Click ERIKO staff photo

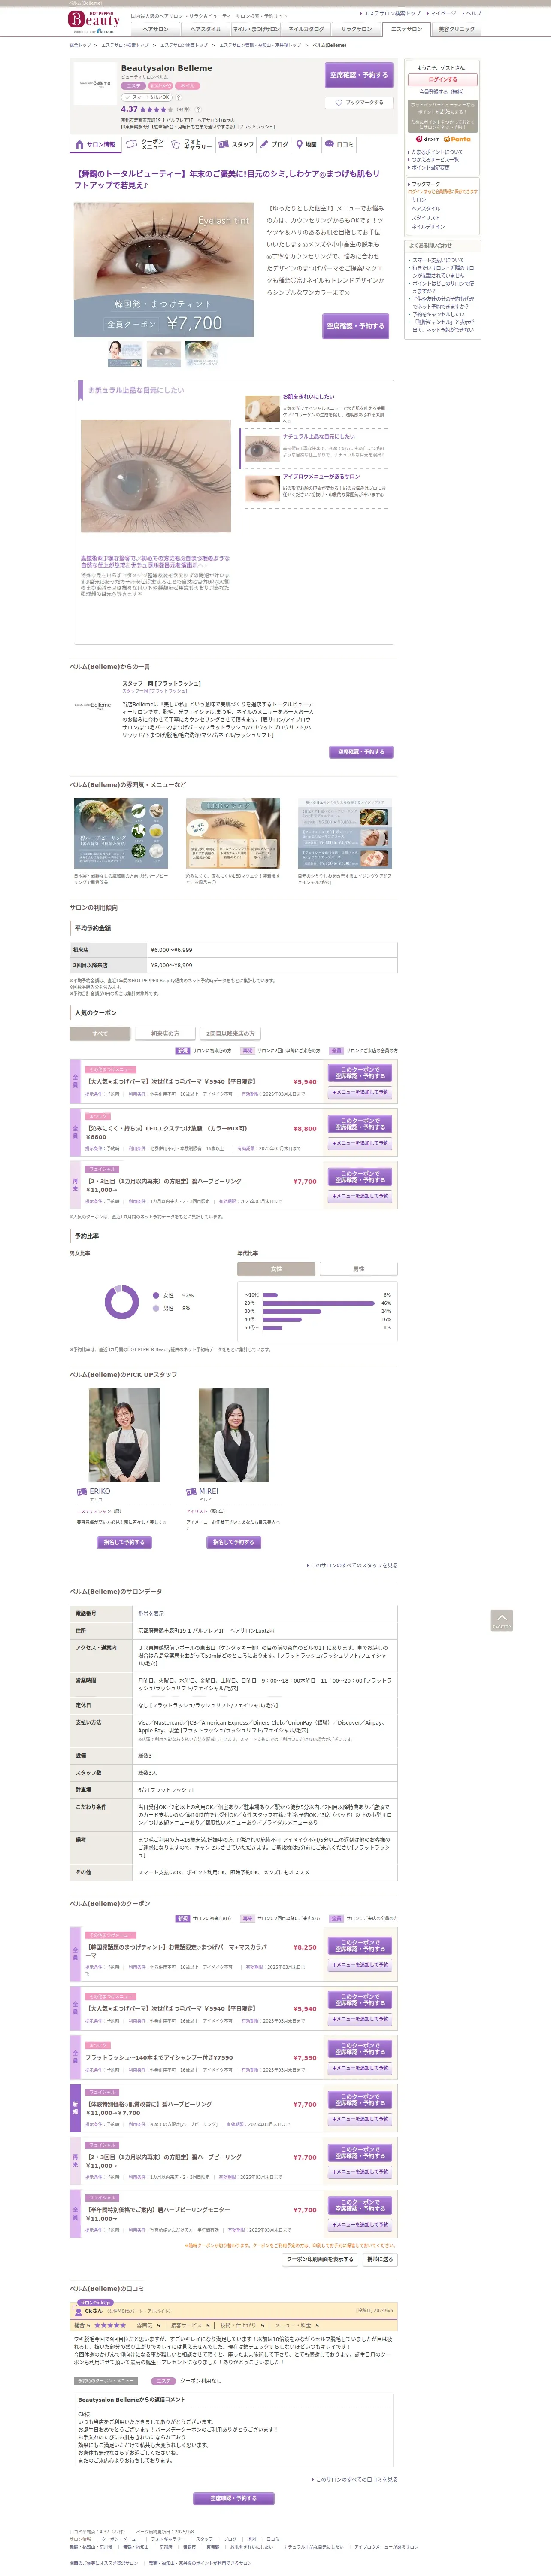click(124, 1434)
